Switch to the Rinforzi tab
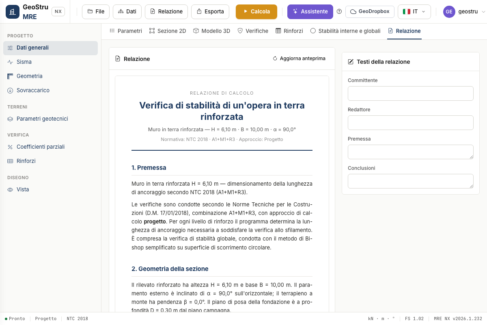This screenshot has width=487, height=325. coord(289,31)
